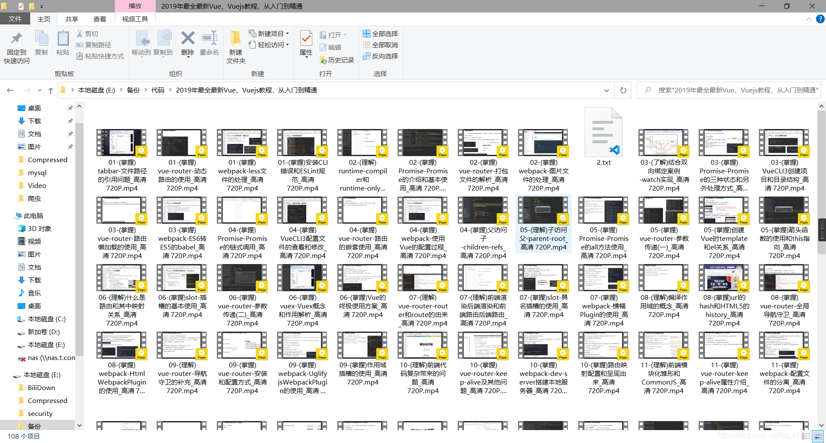This screenshot has width=826, height=443.
Task: Click Select None (全部取消)
Action: click(x=380, y=45)
